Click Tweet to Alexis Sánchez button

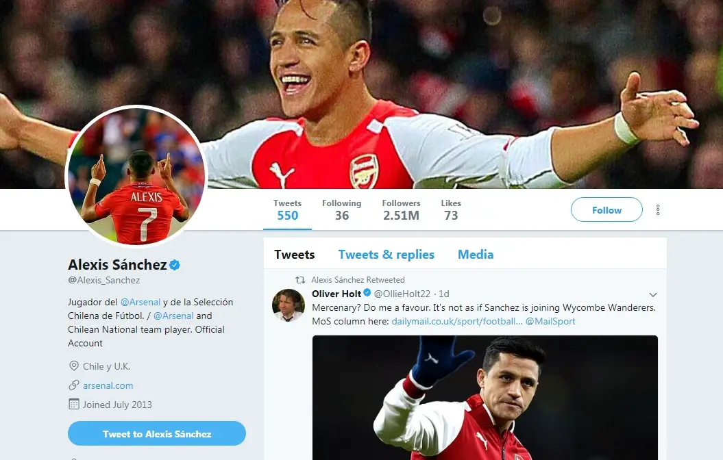coord(157,434)
